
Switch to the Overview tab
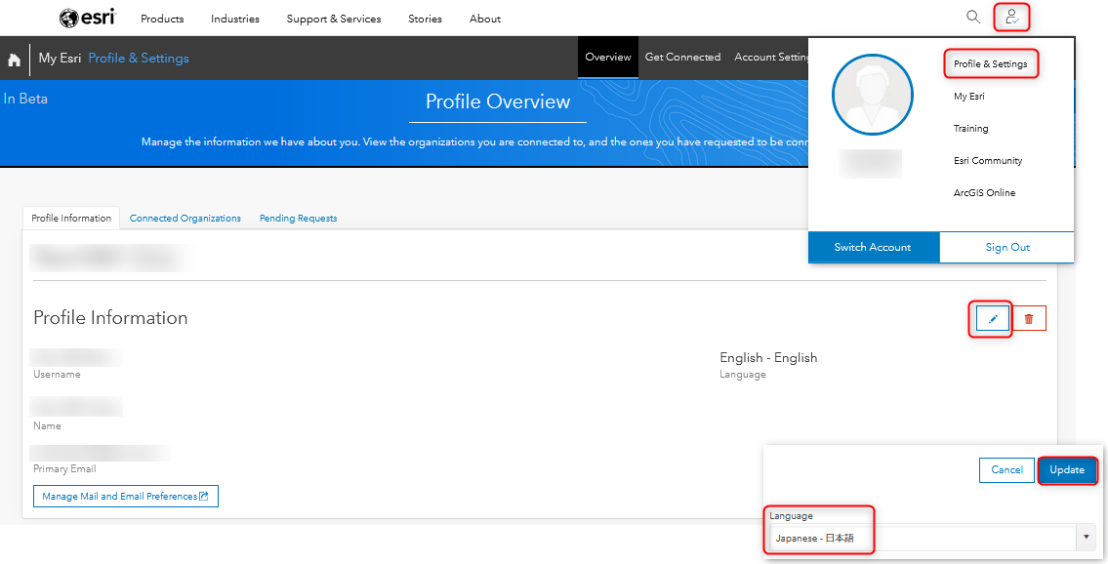[608, 58]
